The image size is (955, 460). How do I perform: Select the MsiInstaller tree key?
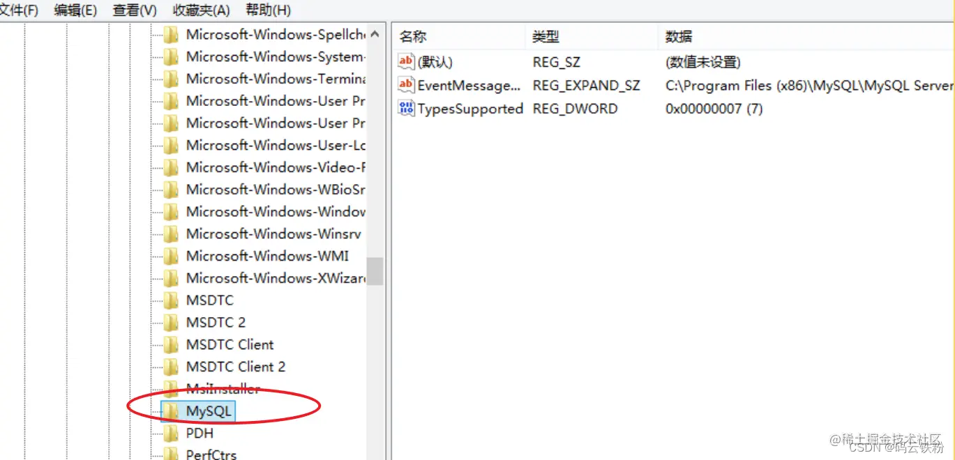(223, 389)
